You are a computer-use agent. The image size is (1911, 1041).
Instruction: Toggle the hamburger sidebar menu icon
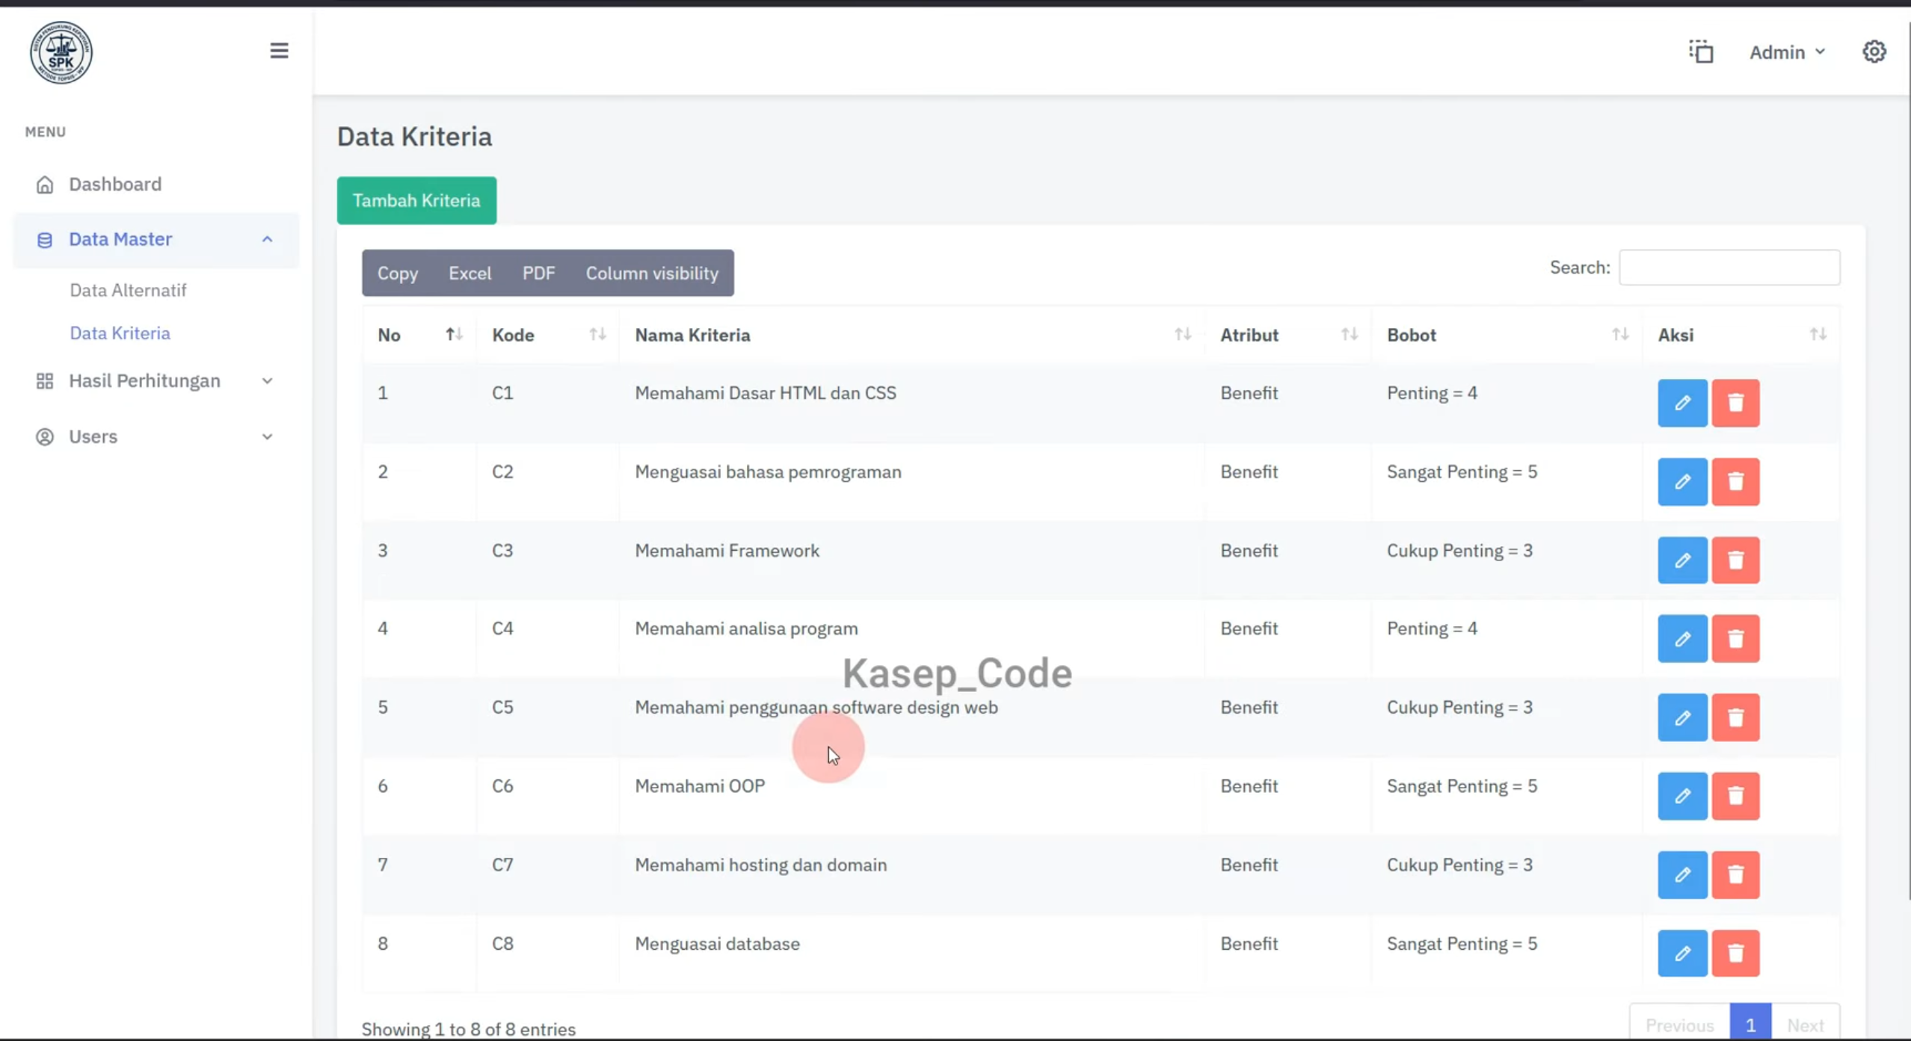pos(279,50)
